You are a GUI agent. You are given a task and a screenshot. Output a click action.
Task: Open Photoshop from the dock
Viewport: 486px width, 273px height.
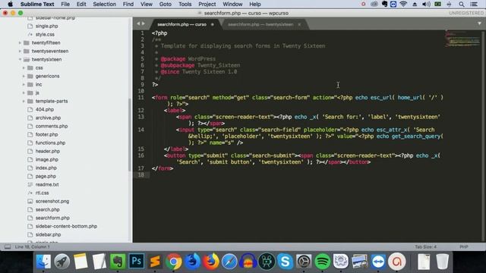[137, 262]
